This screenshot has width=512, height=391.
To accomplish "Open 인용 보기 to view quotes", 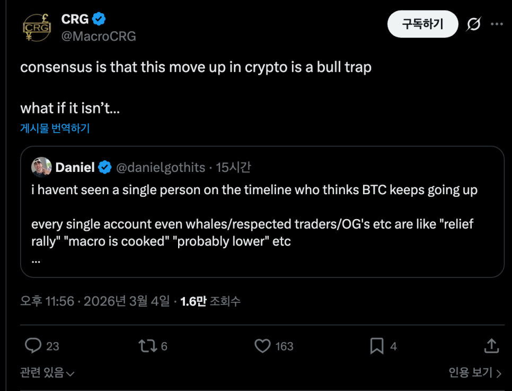I will [475, 372].
